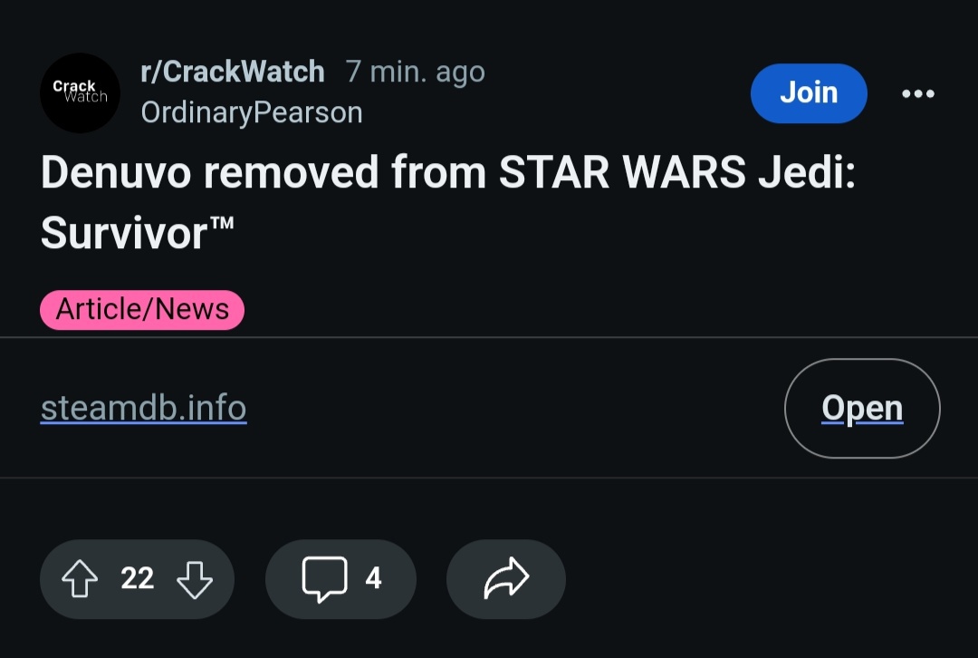Go to the r/CrackWatch subreddit name
Viewport: 978px width, 658px height.
pos(233,72)
